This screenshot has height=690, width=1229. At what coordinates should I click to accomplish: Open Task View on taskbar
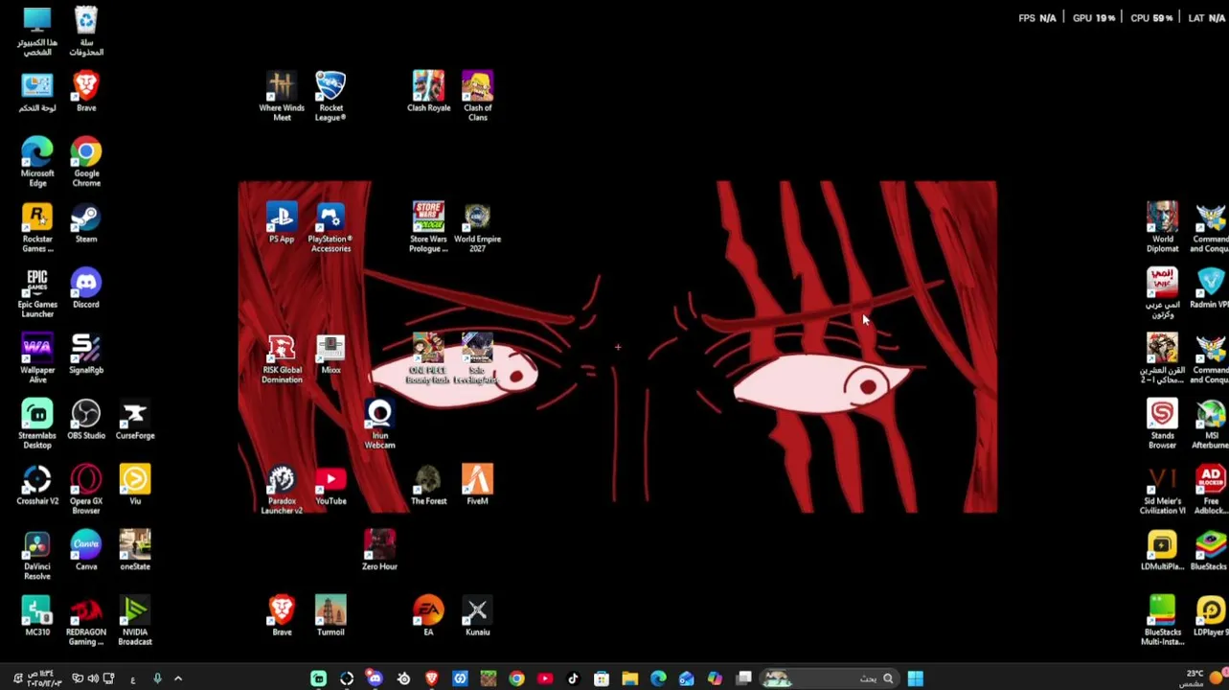tap(743, 678)
